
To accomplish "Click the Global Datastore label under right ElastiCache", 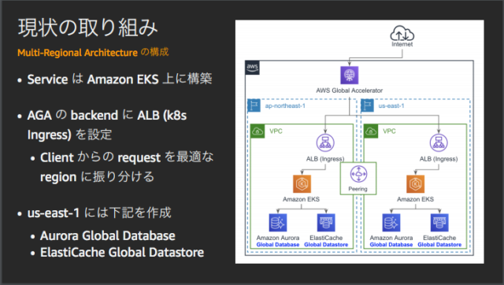I will [439, 245].
